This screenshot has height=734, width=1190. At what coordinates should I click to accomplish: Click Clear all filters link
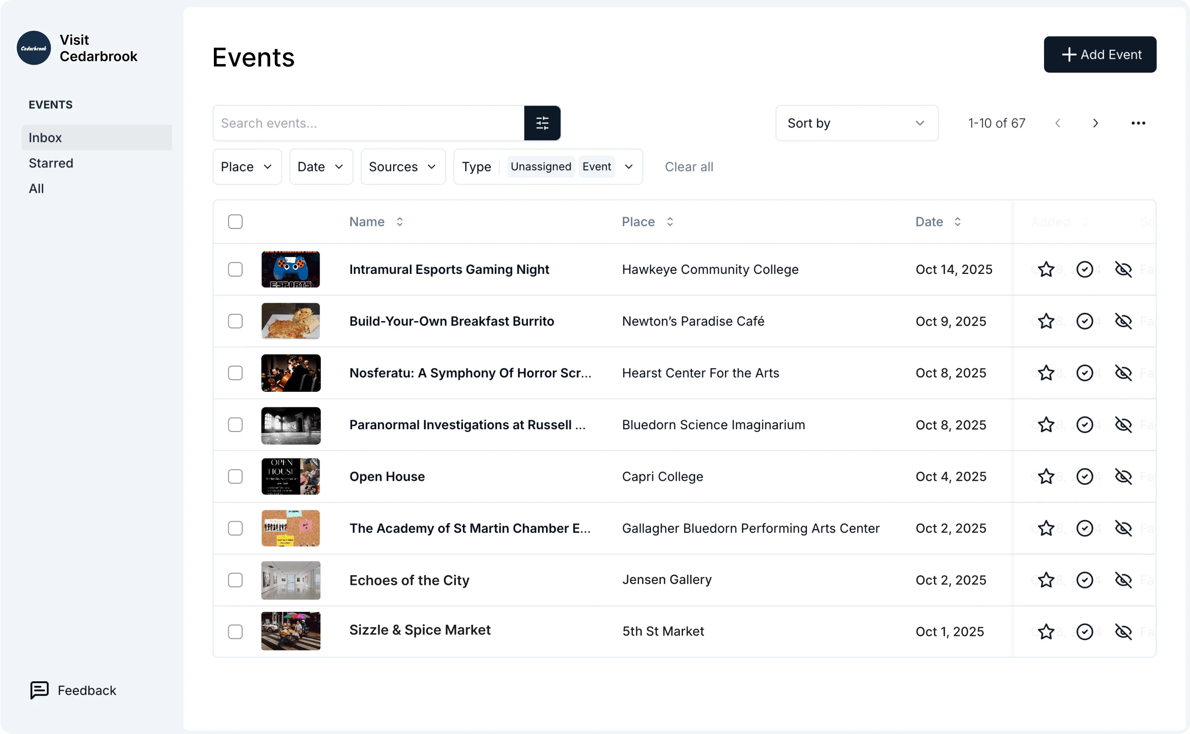(x=688, y=167)
